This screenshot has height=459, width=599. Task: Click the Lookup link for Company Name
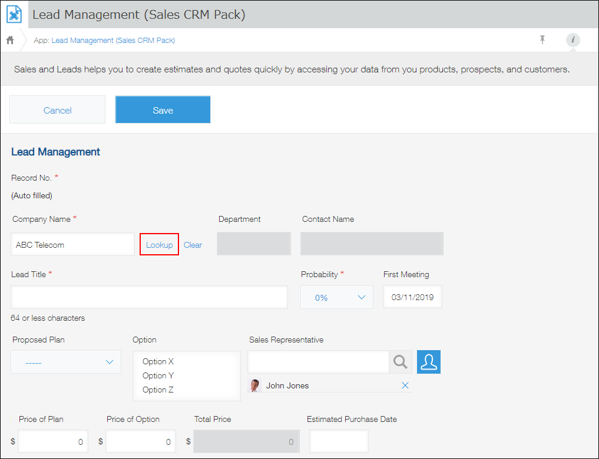click(x=159, y=245)
